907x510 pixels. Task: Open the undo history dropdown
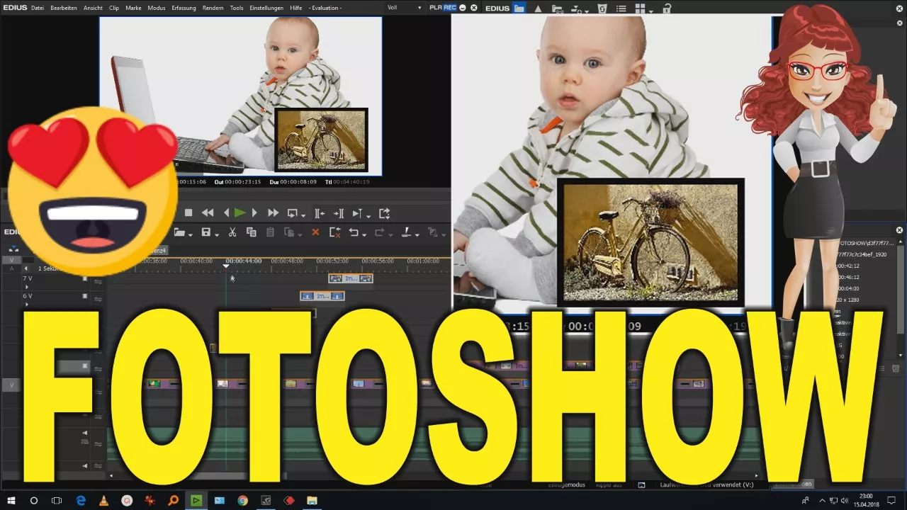[364, 234]
